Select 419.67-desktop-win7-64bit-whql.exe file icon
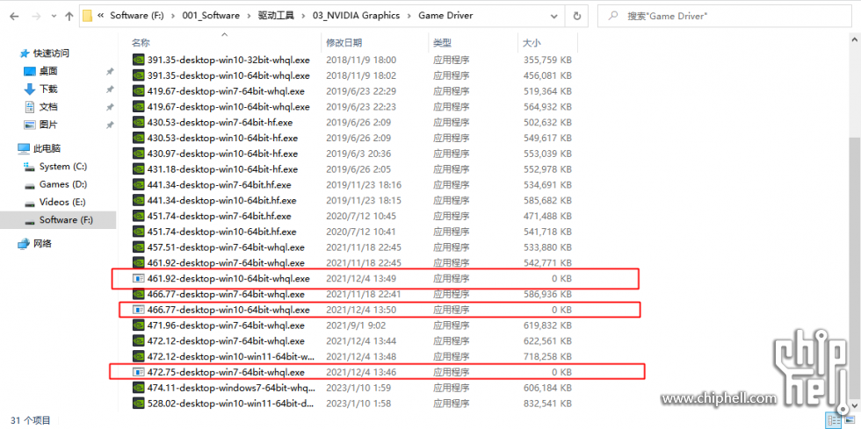 pyautogui.click(x=139, y=91)
